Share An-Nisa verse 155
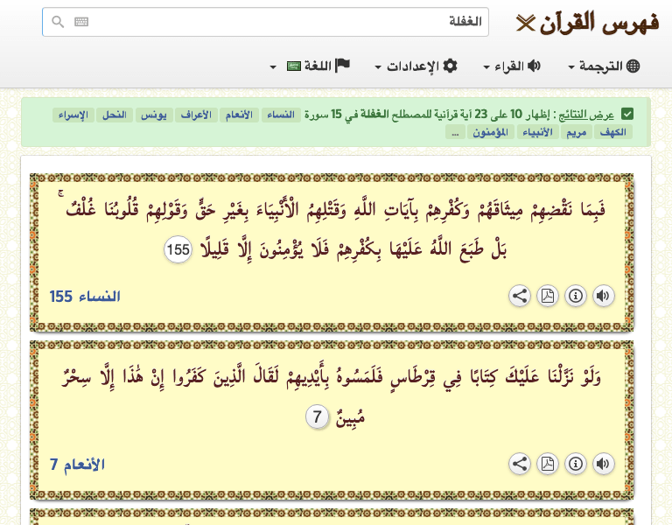This screenshot has width=672, height=525. [x=520, y=296]
